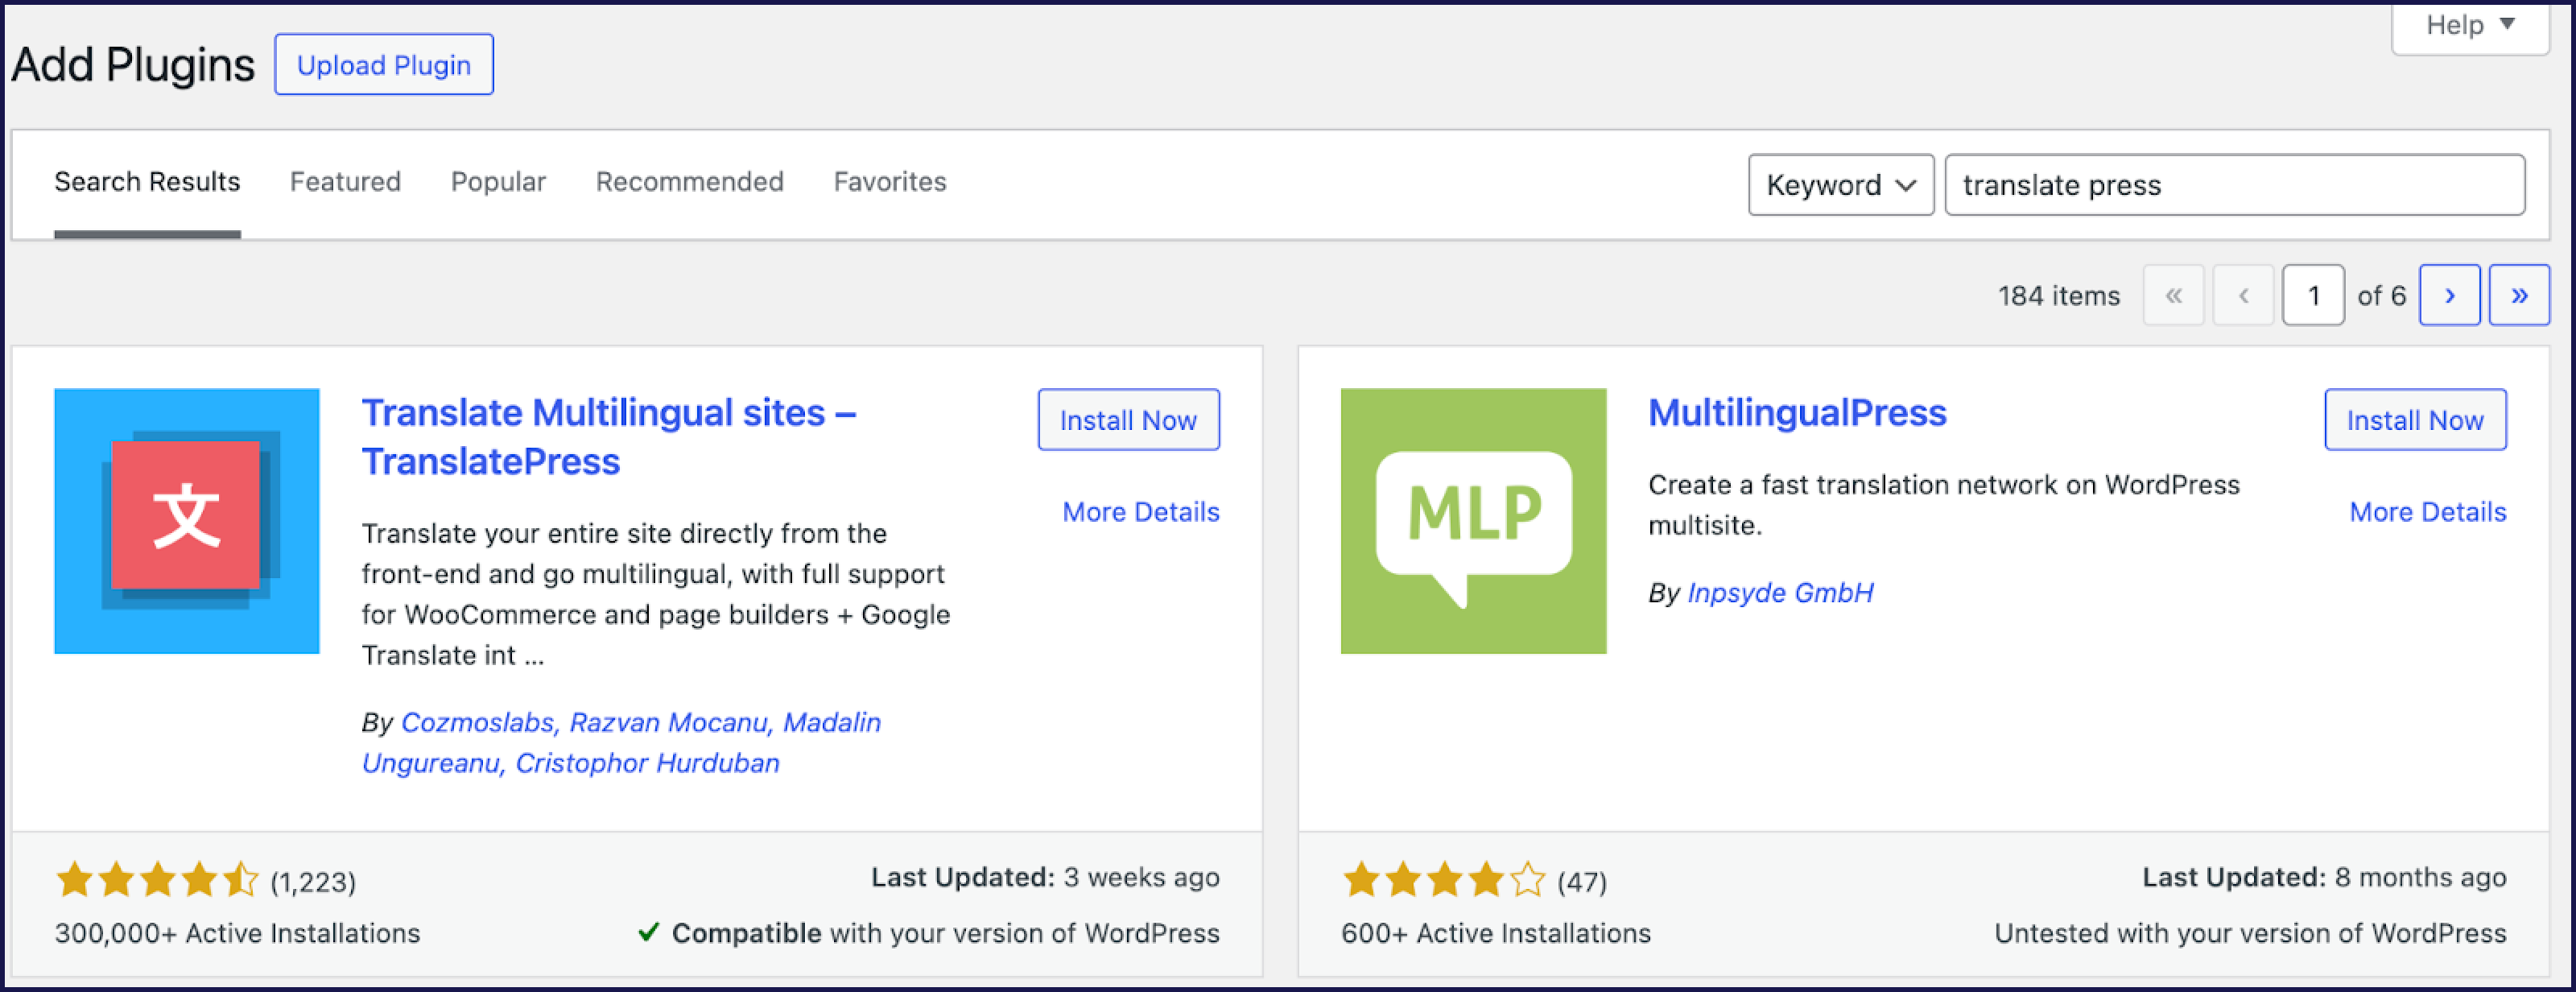Open More Details for TranslatePress
The width and height of the screenshot is (2576, 992).
coord(1141,512)
